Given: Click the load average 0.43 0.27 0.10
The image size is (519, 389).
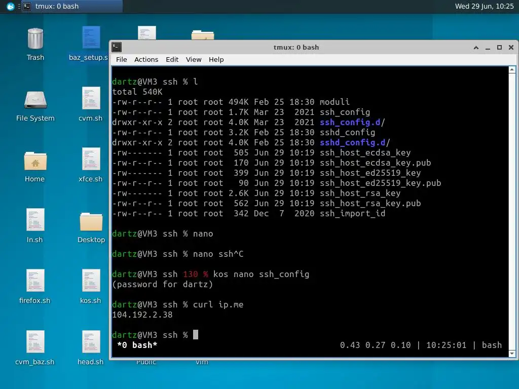Looking at the screenshot, I should pyautogui.click(x=376, y=345).
